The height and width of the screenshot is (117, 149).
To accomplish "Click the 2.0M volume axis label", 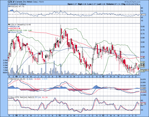I will tap(5, 65).
